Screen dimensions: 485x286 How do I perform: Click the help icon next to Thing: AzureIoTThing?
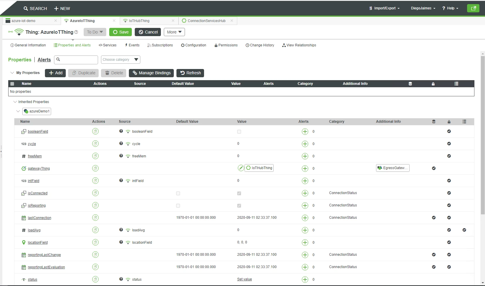[76, 32]
